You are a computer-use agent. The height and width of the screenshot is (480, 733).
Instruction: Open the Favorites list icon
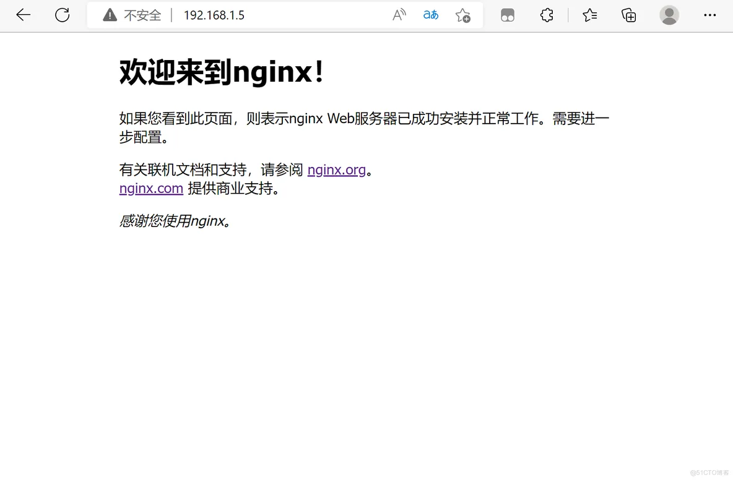tap(589, 15)
